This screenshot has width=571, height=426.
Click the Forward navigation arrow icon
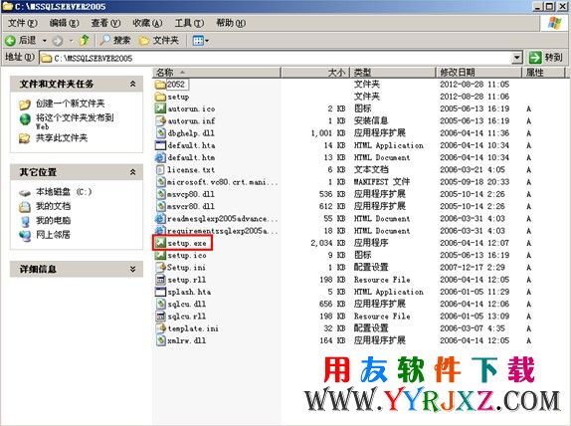58,41
